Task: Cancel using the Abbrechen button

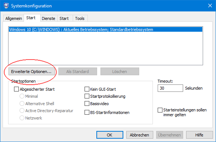Action: tap(140, 135)
